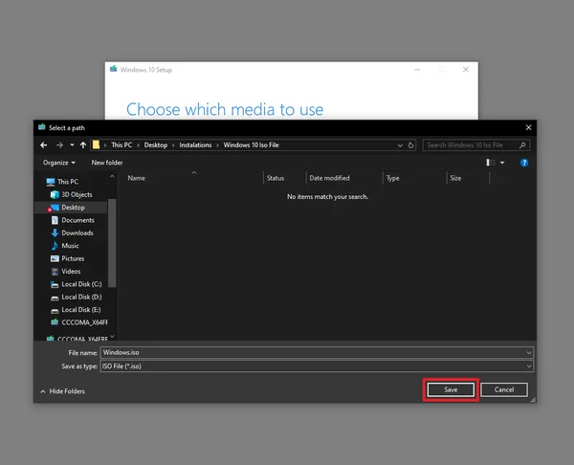Select This PC in navigation pane
Viewport: 574px width, 465px height.
(x=68, y=182)
